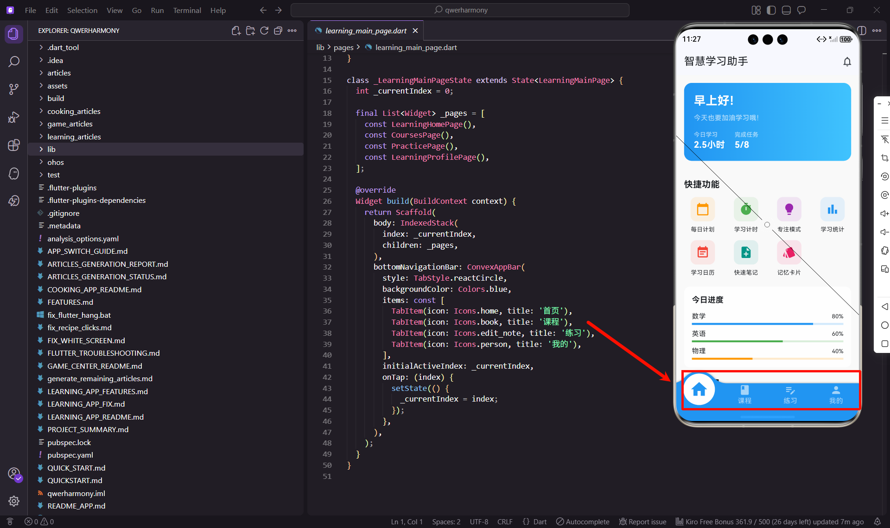The height and width of the screenshot is (528, 890).
Task: Tap the 课程 tab in the phone app
Action: tap(744, 394)
